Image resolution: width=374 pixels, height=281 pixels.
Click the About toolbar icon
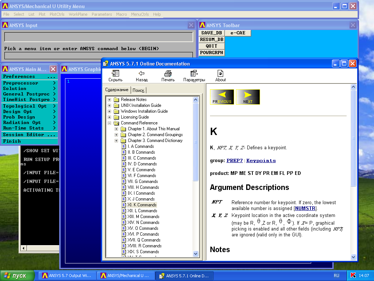coord(220,73)
